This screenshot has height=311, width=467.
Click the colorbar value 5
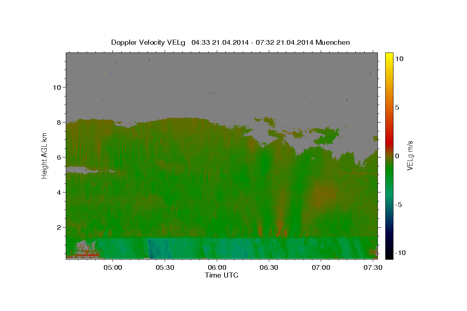pos(397,107)
